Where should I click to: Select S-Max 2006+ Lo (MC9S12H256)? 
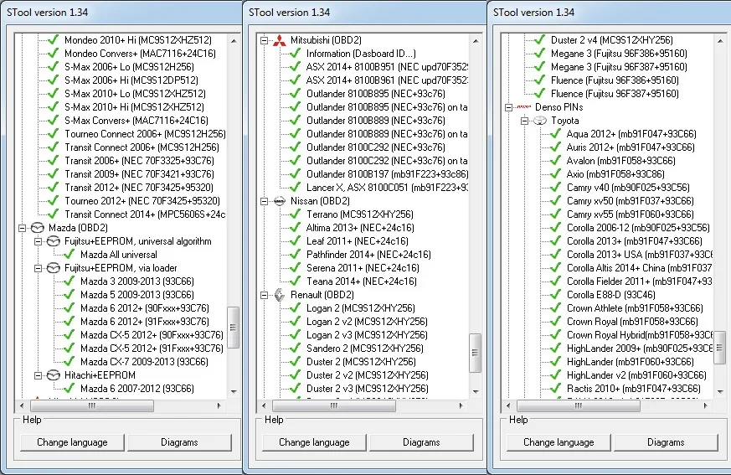[129, 67]
